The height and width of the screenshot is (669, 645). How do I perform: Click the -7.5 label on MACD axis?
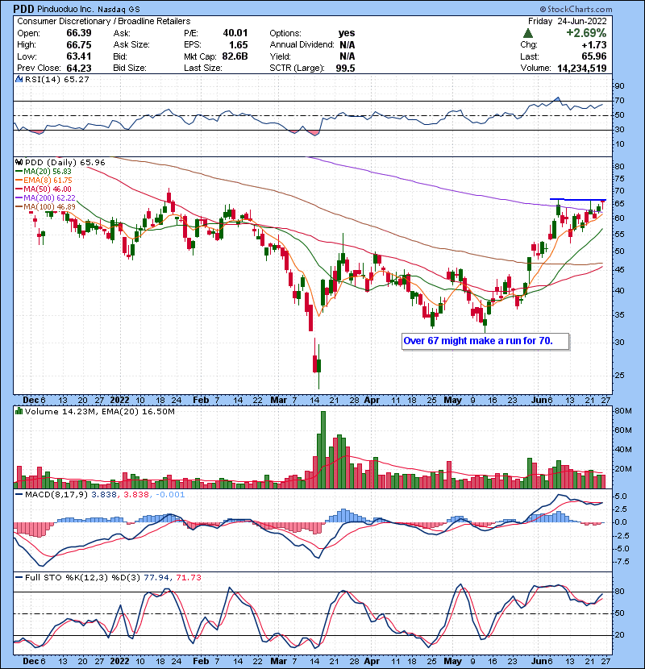tap(621, 562)
